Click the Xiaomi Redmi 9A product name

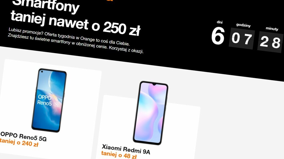[126, 149]
